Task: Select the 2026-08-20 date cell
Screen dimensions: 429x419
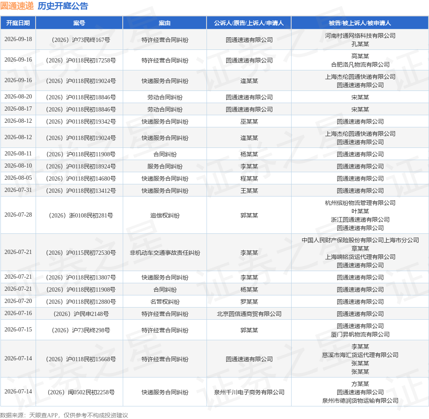Action: (x=18, y=97)
